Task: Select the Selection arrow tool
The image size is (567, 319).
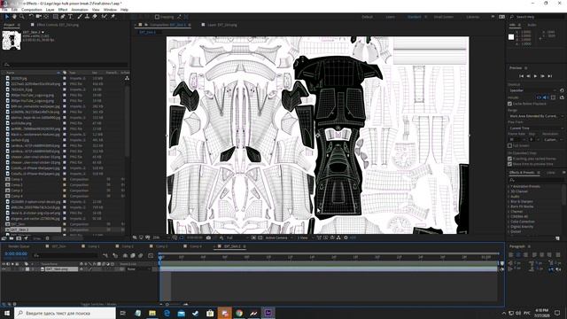Action: 7,17
